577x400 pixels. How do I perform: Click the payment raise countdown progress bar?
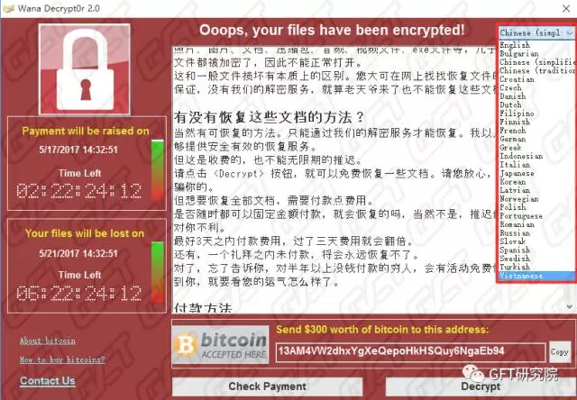(x=158, y=169)
